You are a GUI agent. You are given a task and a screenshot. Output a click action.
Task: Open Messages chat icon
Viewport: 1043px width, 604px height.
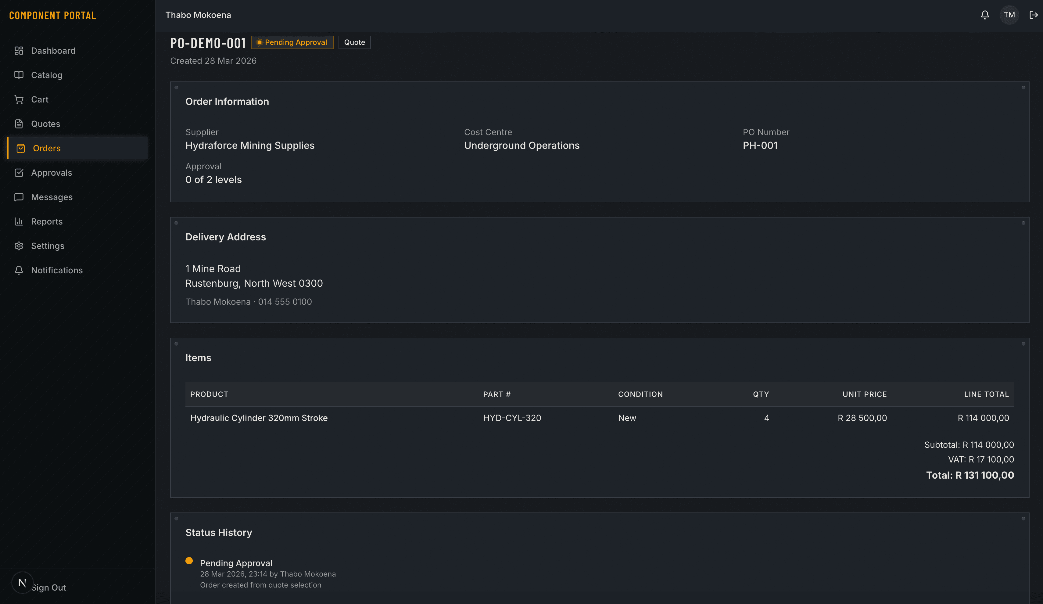[x=19, y=197]
